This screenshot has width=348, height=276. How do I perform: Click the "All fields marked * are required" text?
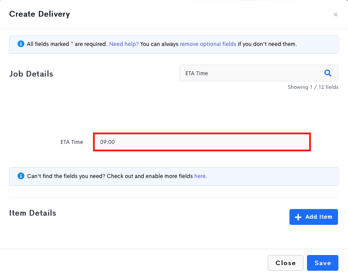point(67,44)
